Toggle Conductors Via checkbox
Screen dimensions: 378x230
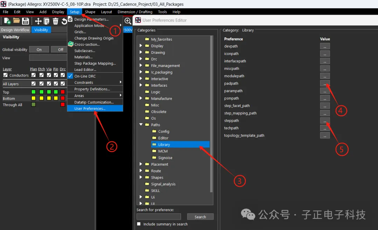pyautogui.click(x=49, y=75)
